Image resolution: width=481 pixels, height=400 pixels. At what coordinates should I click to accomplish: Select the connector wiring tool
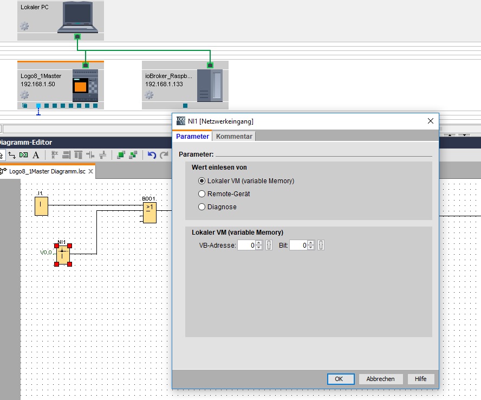11,155
